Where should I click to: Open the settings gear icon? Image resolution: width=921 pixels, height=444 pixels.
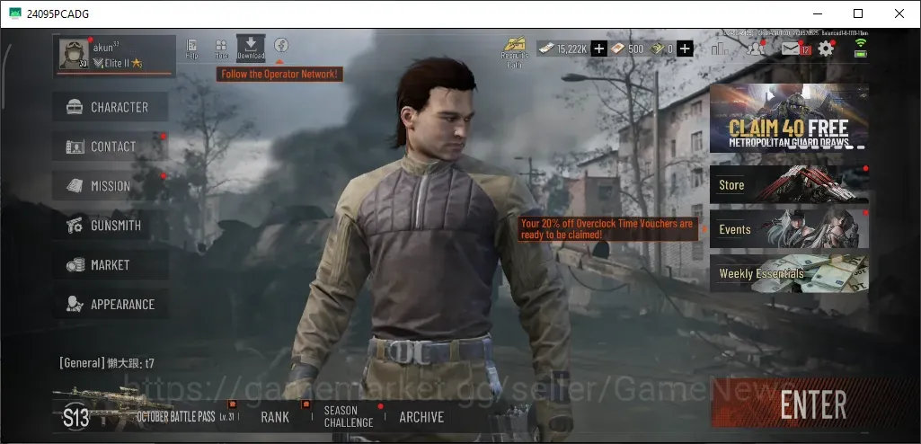(x=826, y=49)
